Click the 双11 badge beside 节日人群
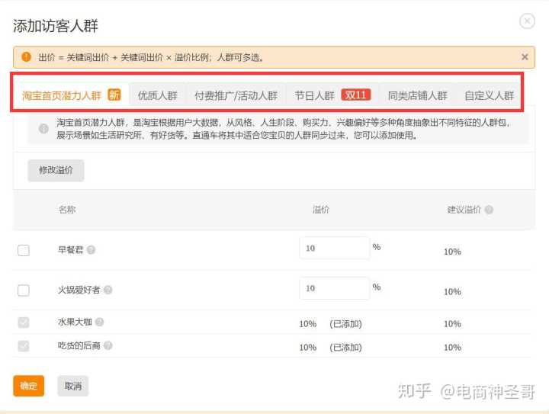The image size is (549, 414). point(356,95)
